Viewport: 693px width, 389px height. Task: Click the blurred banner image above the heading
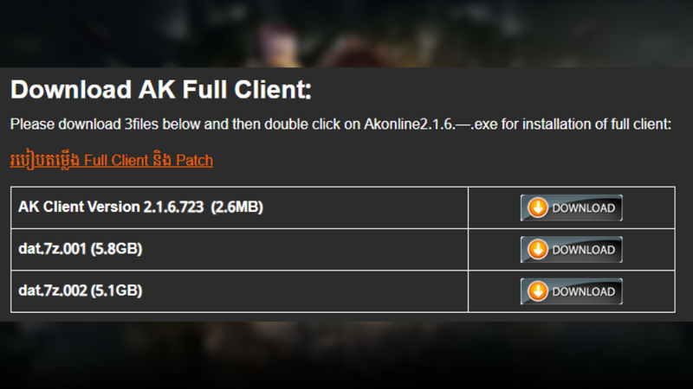346,33
